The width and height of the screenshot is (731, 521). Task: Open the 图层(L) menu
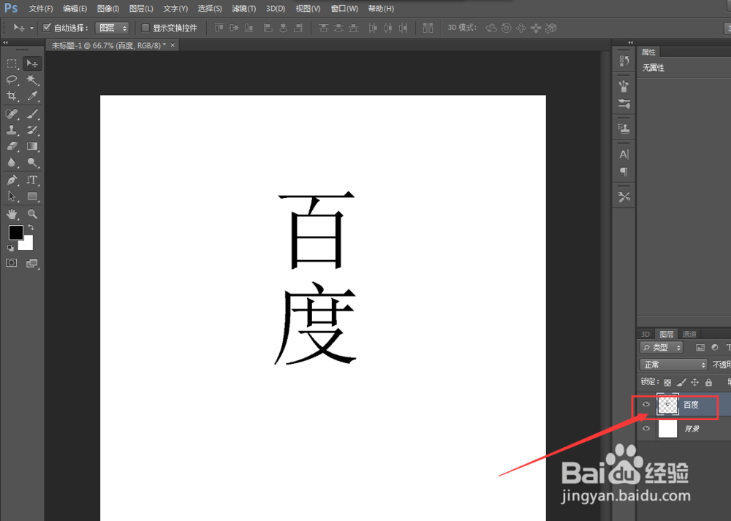click(x=141, y=8)
